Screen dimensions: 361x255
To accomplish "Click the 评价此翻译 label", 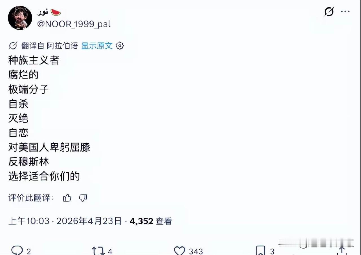I will [x=31, y=198].
